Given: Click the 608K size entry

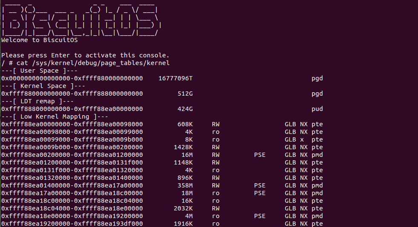Looking at the screenshot, I should click(185, 124).
